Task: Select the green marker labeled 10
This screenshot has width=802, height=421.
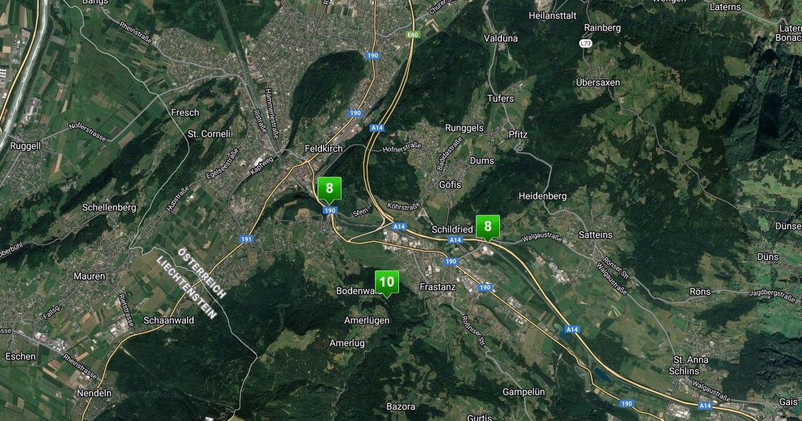Action: coord(386,283)
